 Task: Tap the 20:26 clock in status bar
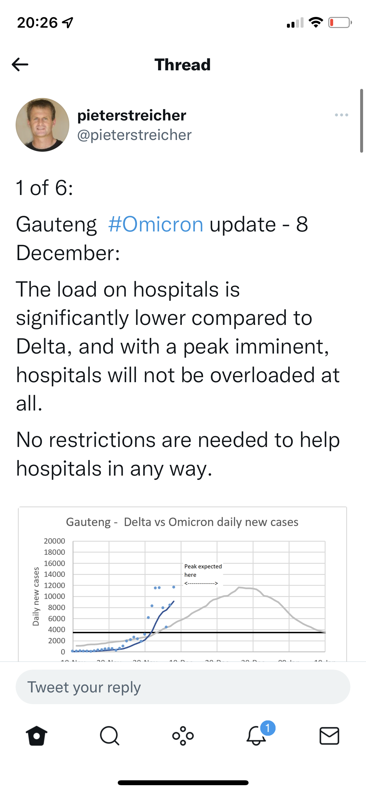[x=37, y=22]
